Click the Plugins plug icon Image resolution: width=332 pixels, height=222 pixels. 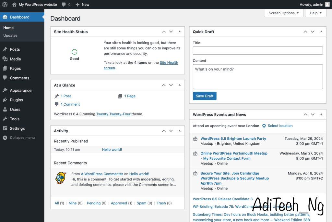click(x=5, y=100)
